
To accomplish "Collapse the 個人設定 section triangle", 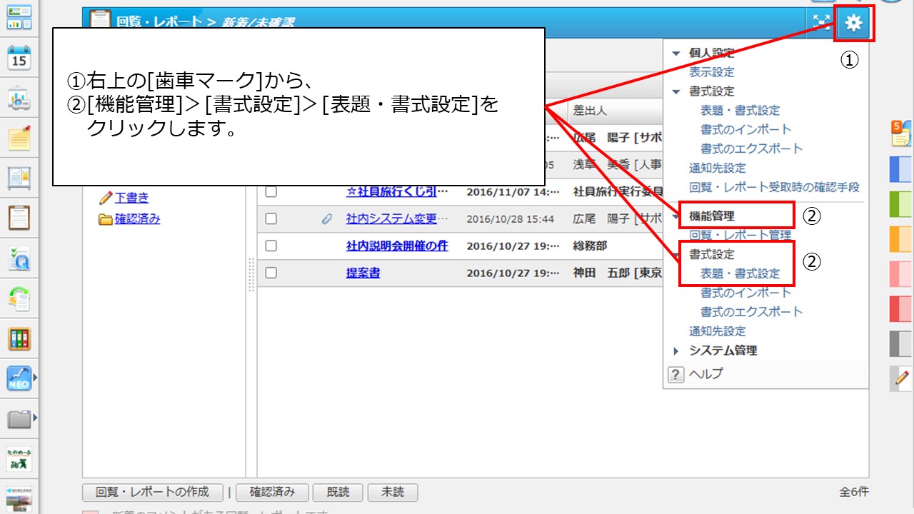I will pos(676,54).
